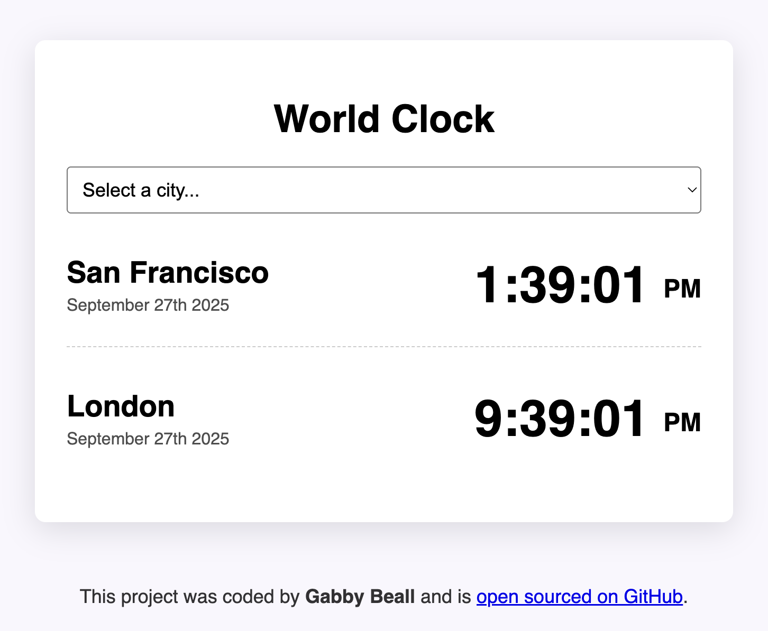
Task: Click the London city name
Action: [121, 406]
